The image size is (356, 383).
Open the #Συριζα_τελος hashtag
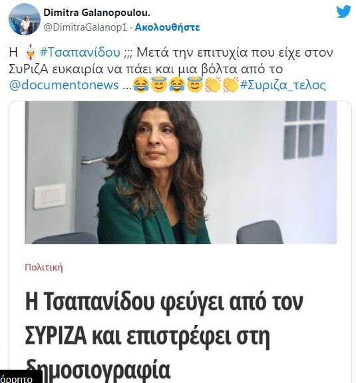point(283,85)
